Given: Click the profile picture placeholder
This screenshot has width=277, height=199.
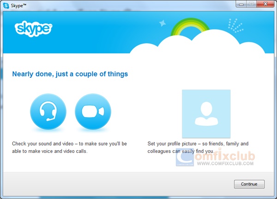Looking at the screenshot, I should (x=206, y=114).
